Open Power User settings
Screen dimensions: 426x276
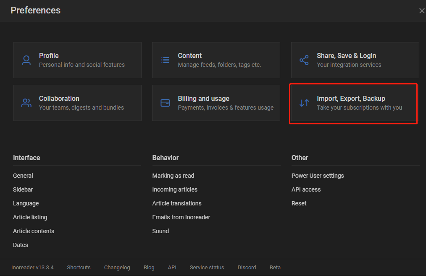318,176
